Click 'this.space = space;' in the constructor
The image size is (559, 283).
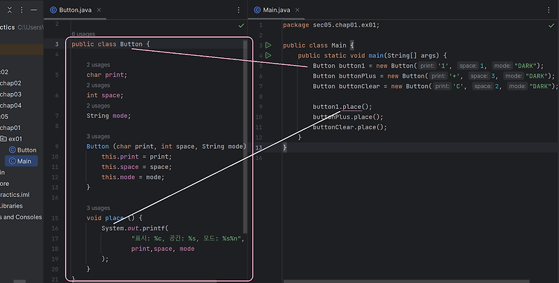(136, 167)
